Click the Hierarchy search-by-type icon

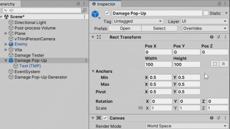tap(84, 10)
